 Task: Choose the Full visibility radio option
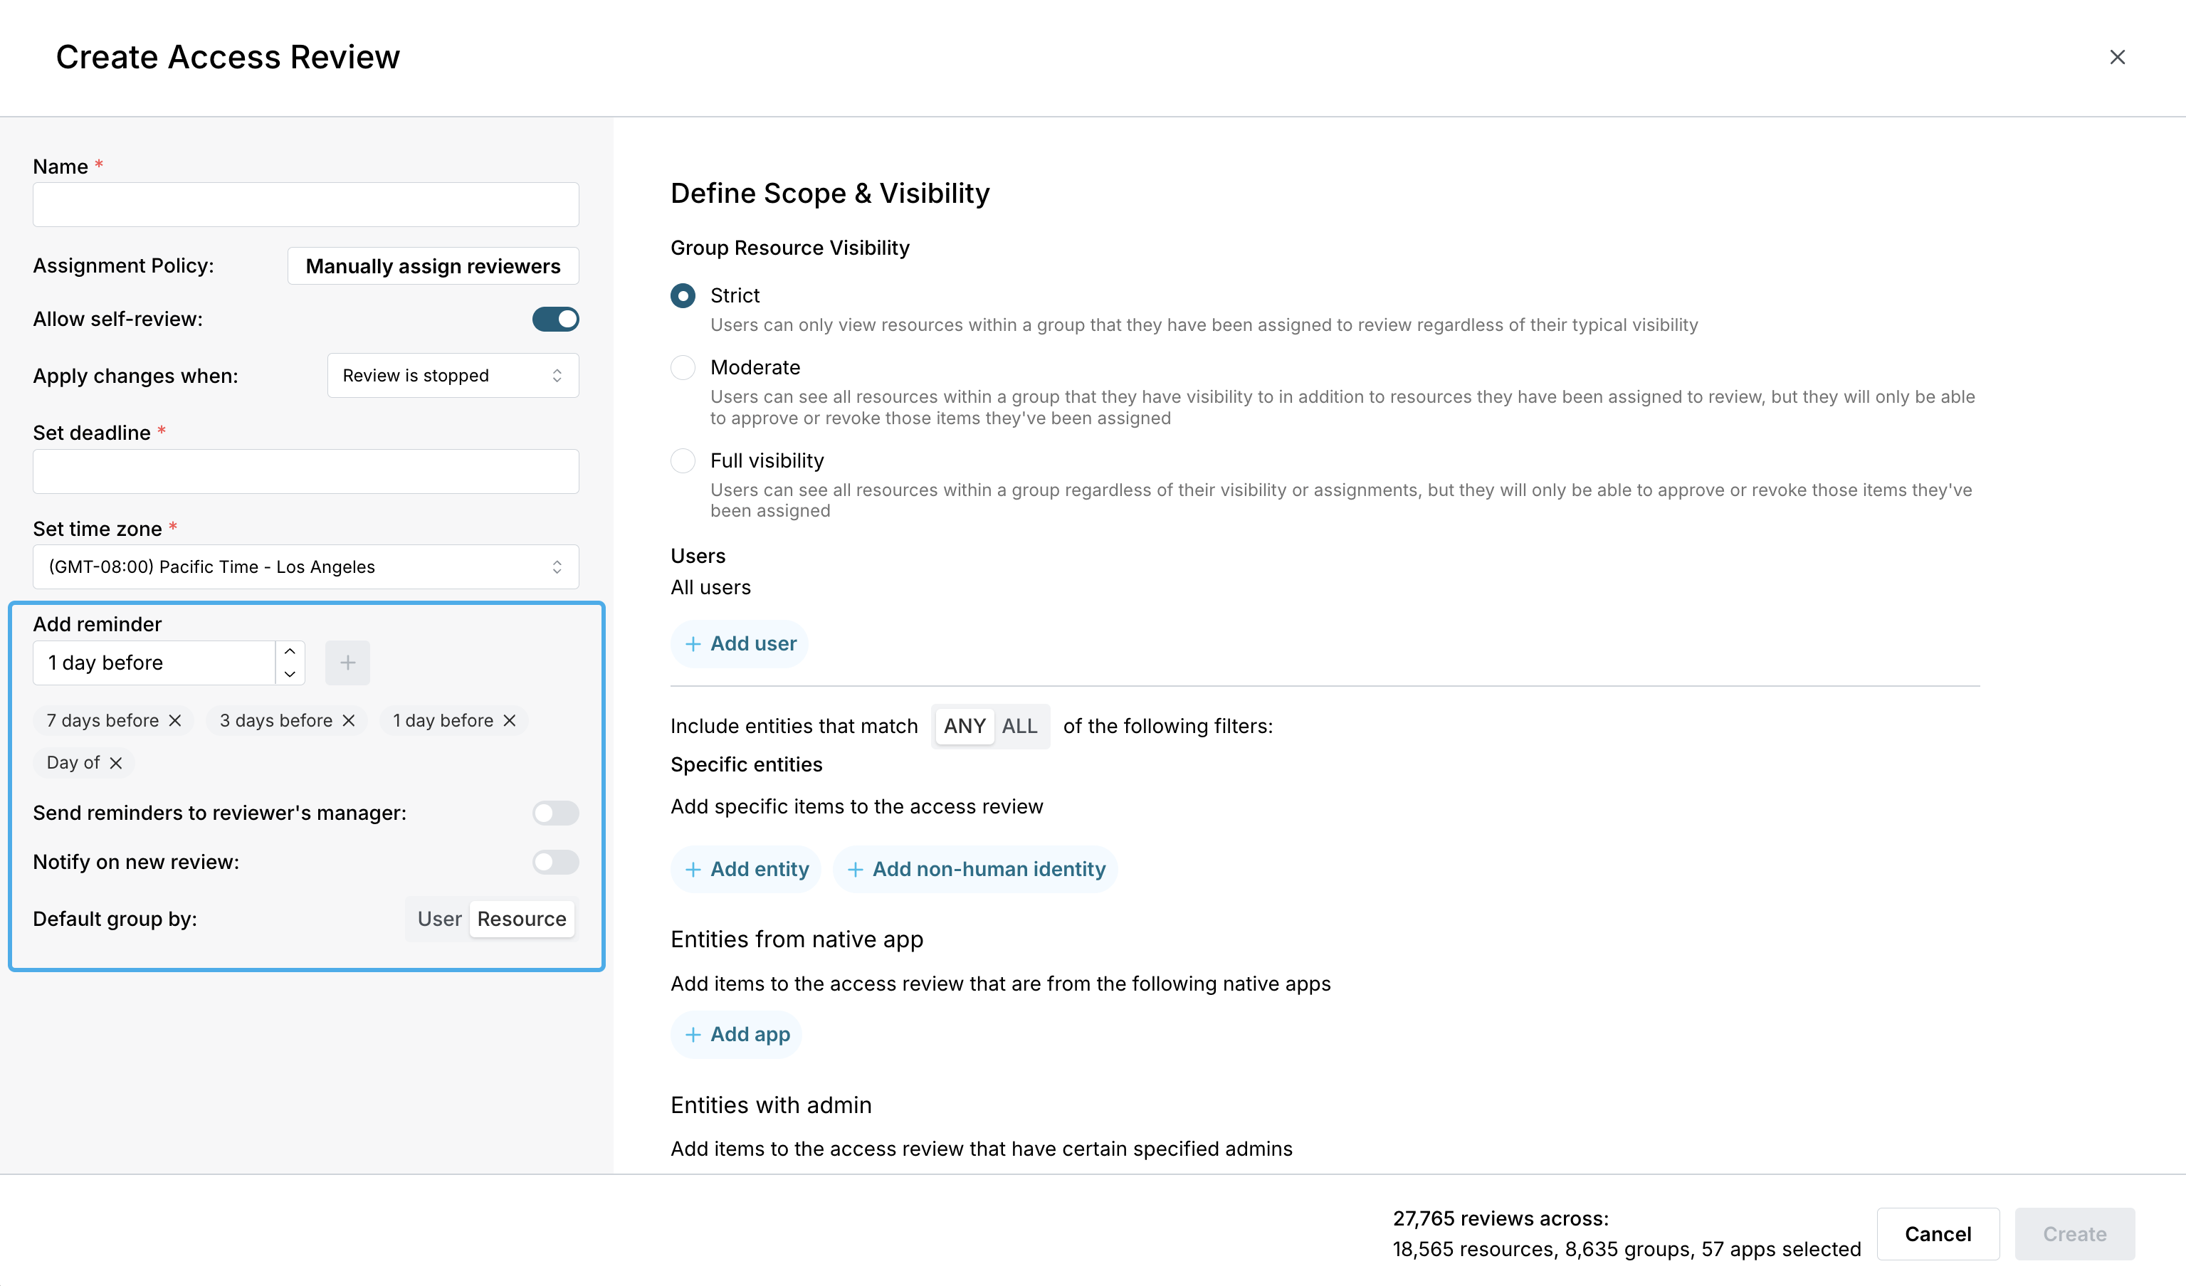(x=683, y=460)
